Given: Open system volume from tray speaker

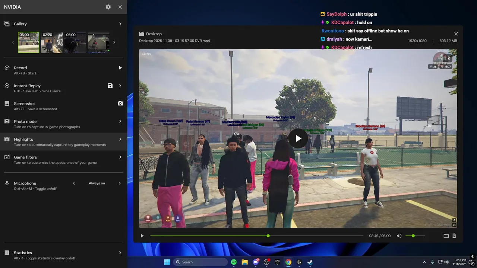Looking at the screenshot, I should [446, 262].
